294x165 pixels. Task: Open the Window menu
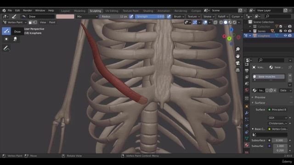coord(40,11)
